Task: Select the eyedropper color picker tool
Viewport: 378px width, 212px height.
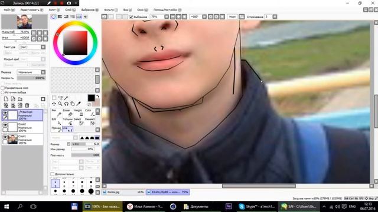Action: point(79,104)
